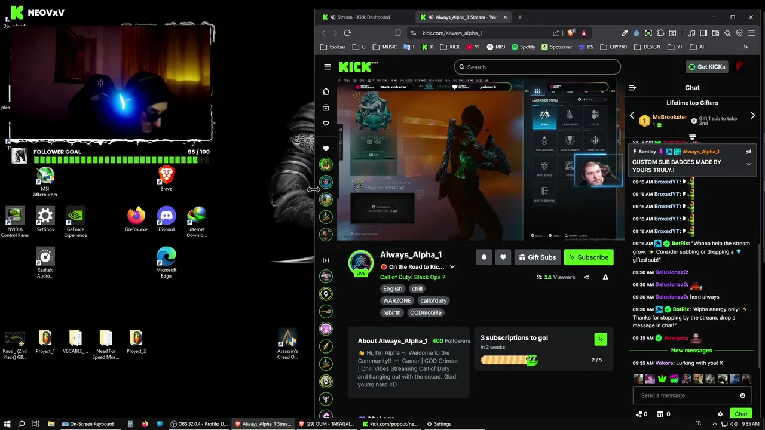
Task: Collapse the top gifters leaderboard handle
Action: (x=692, y=137)
